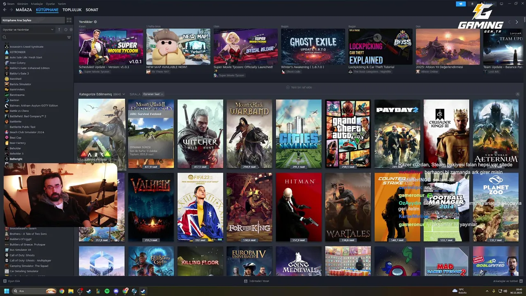Open Arkadaşlar ve Sohbet

pos(508,281)
